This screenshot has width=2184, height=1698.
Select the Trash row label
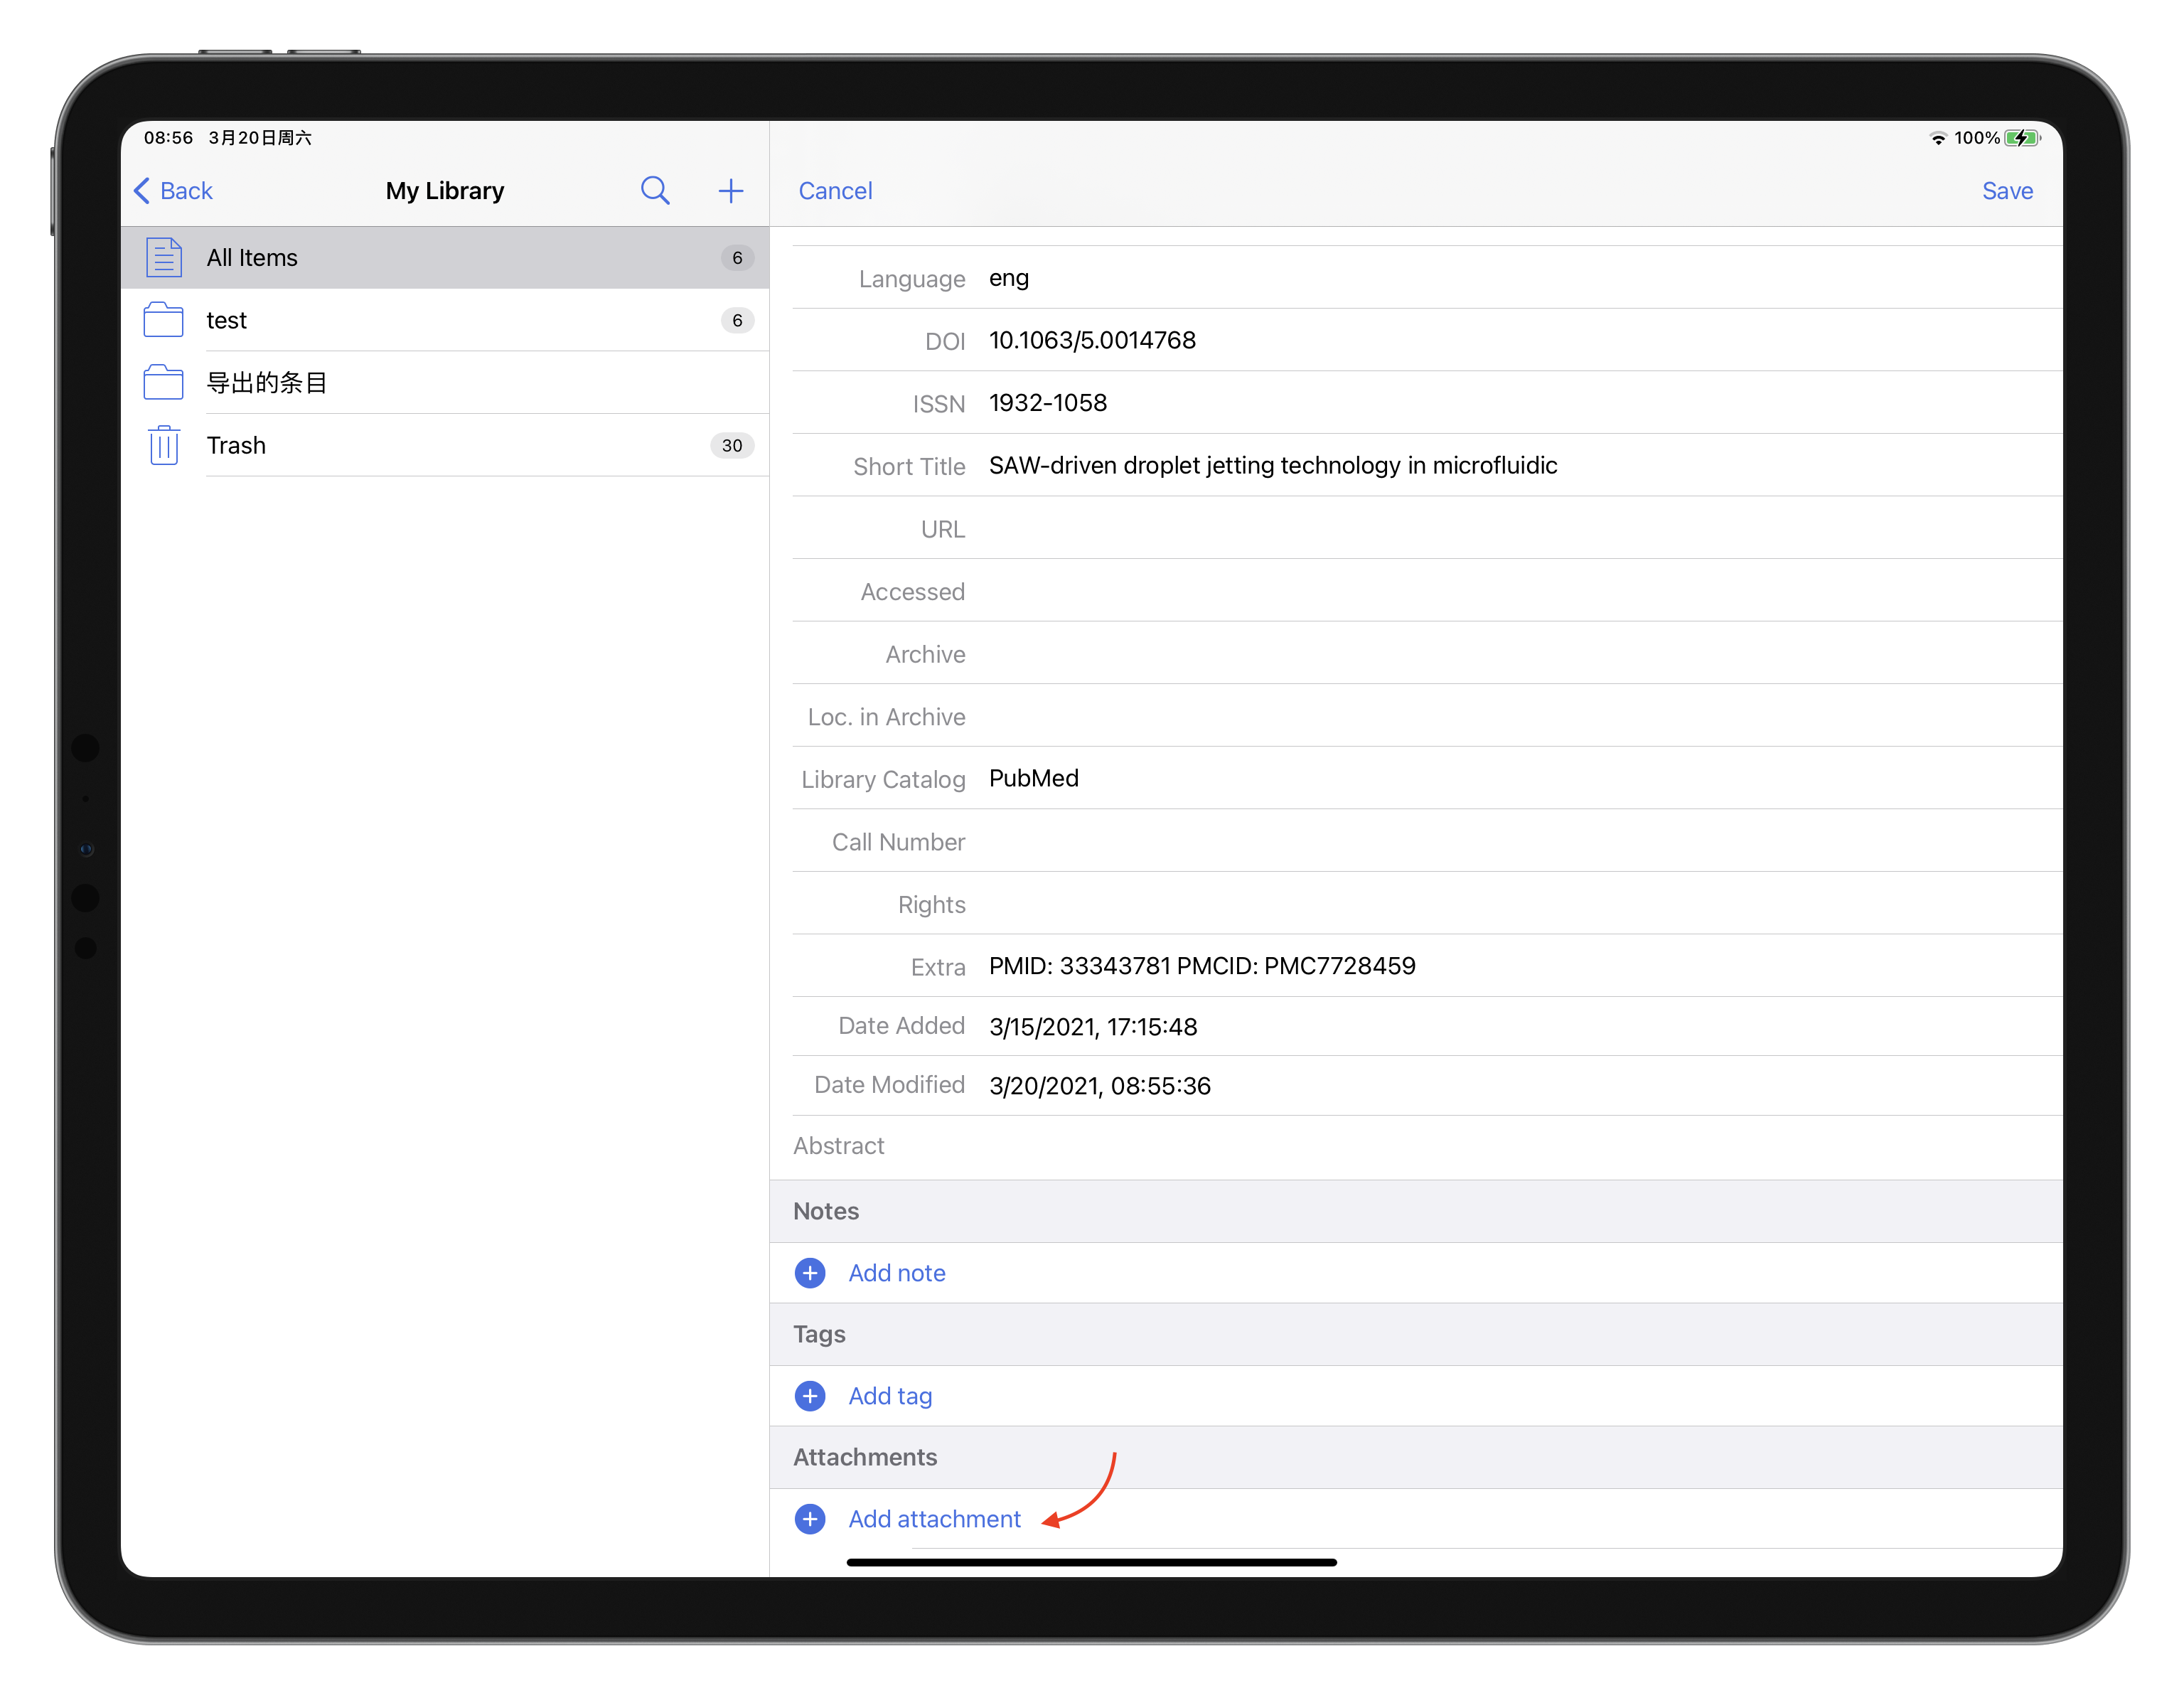click(x=236, y=445)
